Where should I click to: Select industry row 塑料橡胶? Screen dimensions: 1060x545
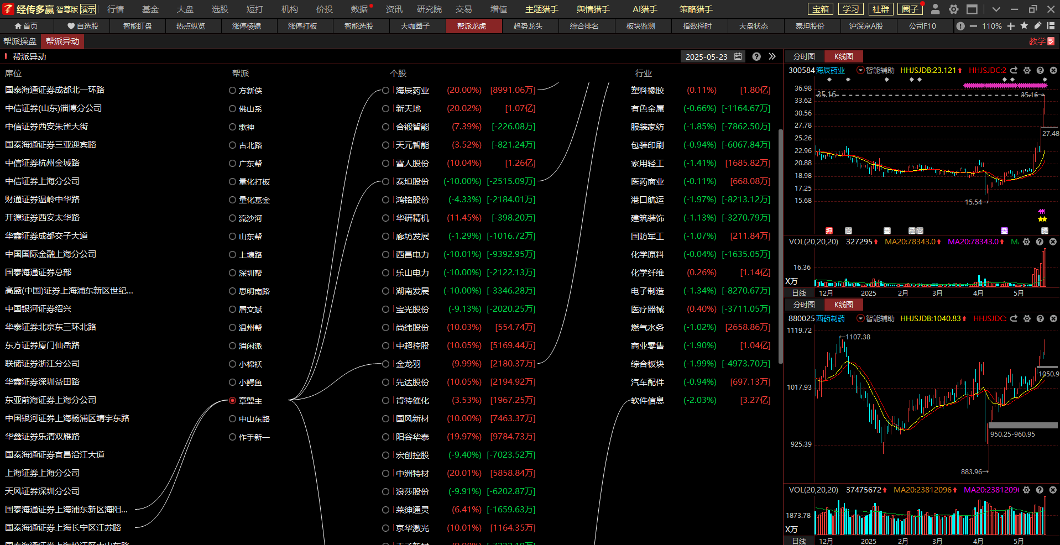pyautogui.click(x=648, y=90)
